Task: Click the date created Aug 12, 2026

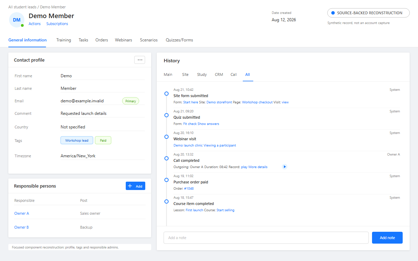Action: 284,20
